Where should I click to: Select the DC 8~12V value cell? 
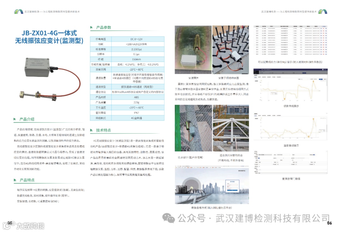pos(138,39)
